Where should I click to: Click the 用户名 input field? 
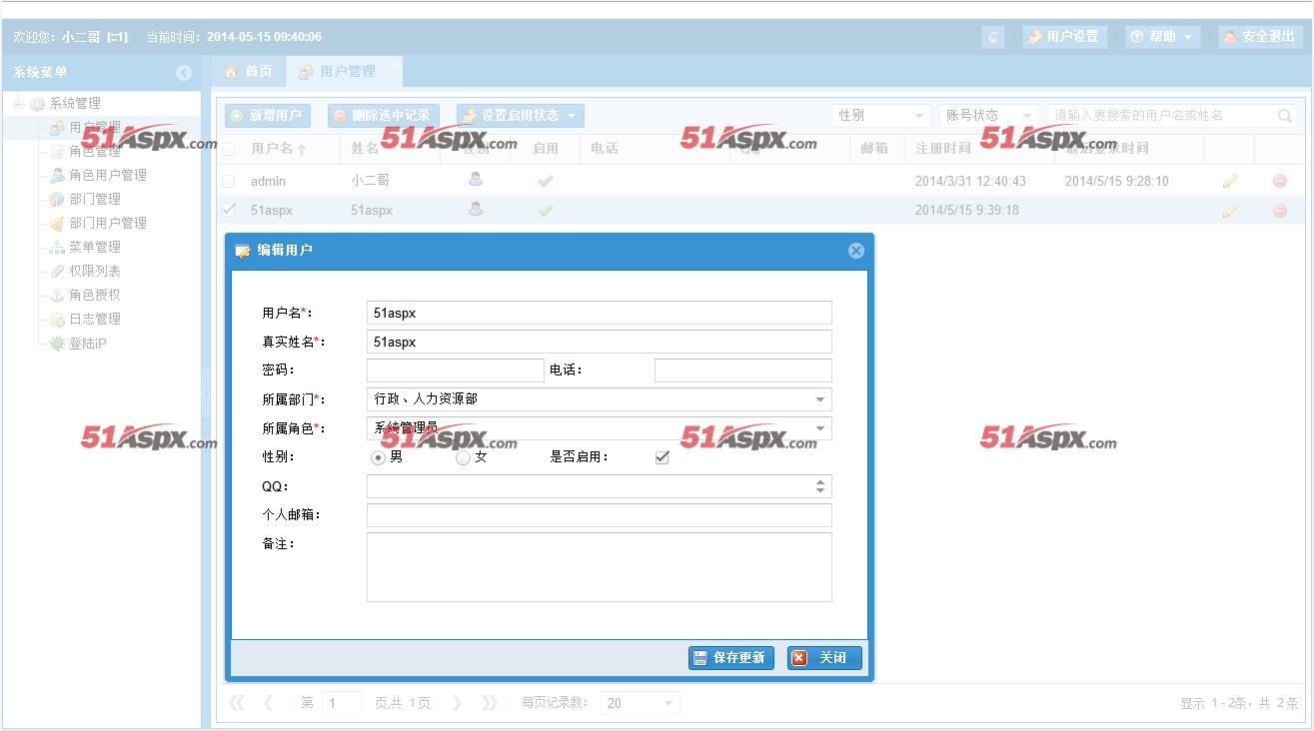pyautogui.click(x=600, y=313)
